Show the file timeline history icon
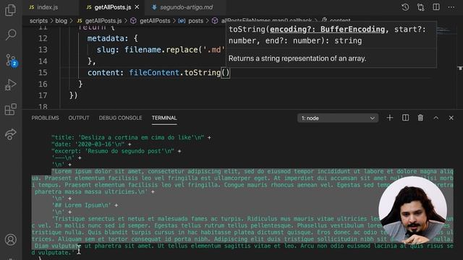463x260 pixels. 405,7
